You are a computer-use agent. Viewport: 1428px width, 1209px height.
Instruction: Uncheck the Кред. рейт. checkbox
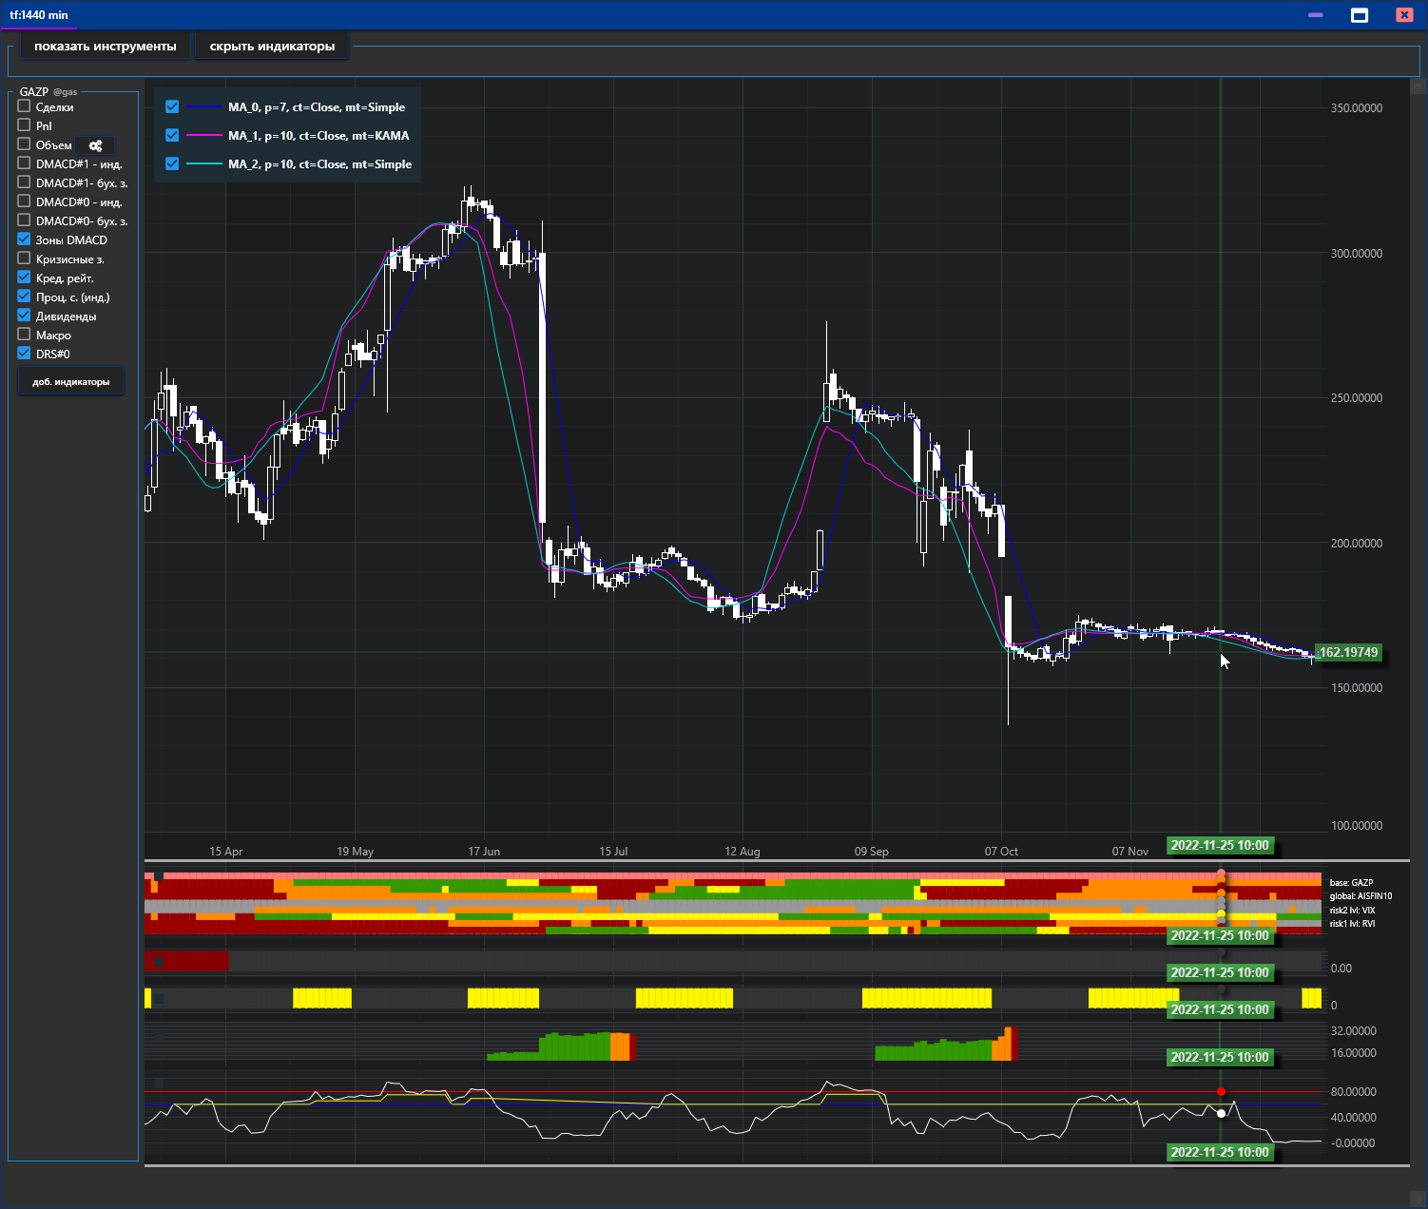(25, 277)
